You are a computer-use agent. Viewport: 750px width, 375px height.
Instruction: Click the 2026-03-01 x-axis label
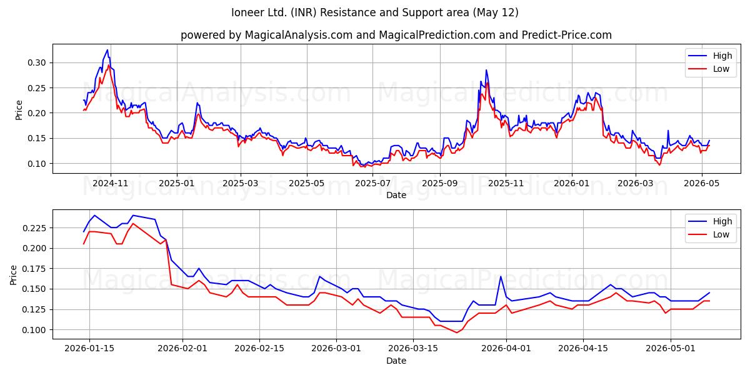click(336, 349)
